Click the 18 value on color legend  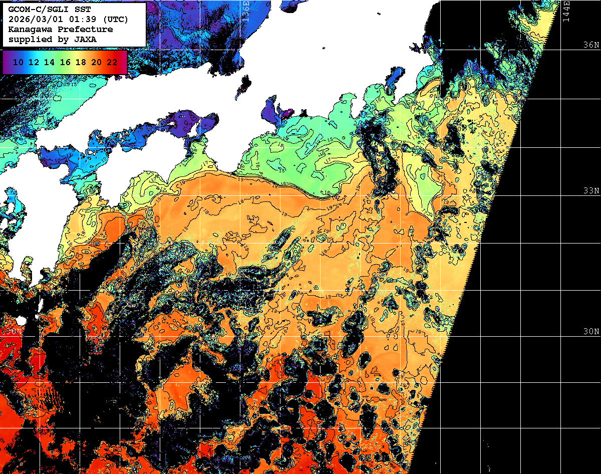click(81, 63)
